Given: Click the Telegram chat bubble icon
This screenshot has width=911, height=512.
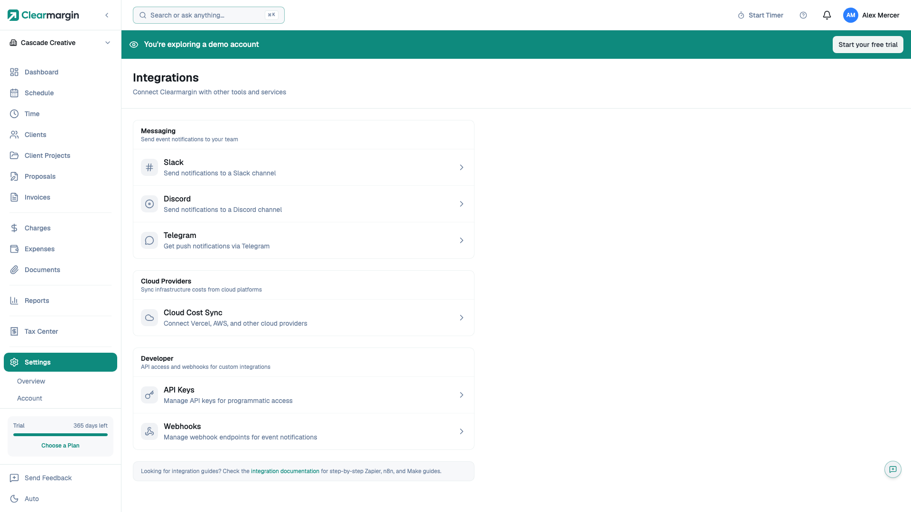Looking at the screenshot, I should point(149,240).
